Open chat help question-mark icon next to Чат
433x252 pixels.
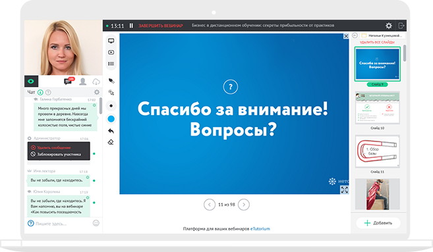pyautogui.click(x=48, y=92)
